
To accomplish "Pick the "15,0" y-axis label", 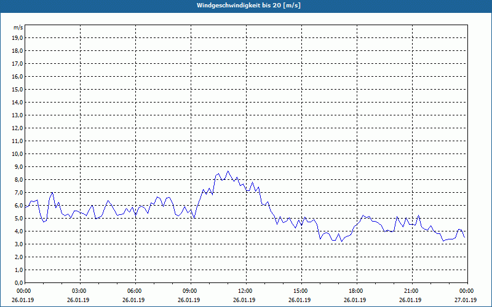I will point(18,89).
